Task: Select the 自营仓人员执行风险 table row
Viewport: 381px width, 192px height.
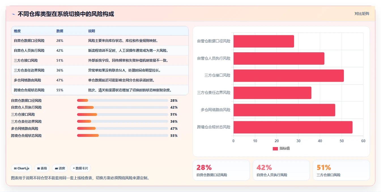Action: pyautogui.click(x=100, y=51)
